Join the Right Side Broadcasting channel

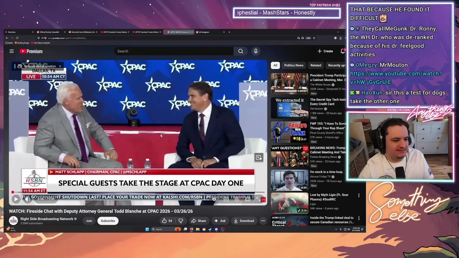coord(89,221)
